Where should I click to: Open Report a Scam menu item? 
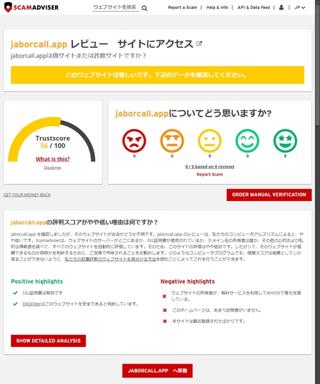pyautogui.click(x=182, y=8)
